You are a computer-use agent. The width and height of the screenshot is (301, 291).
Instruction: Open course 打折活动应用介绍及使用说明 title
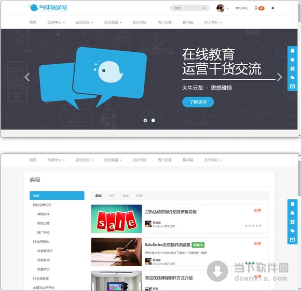[x=171, y=212]
